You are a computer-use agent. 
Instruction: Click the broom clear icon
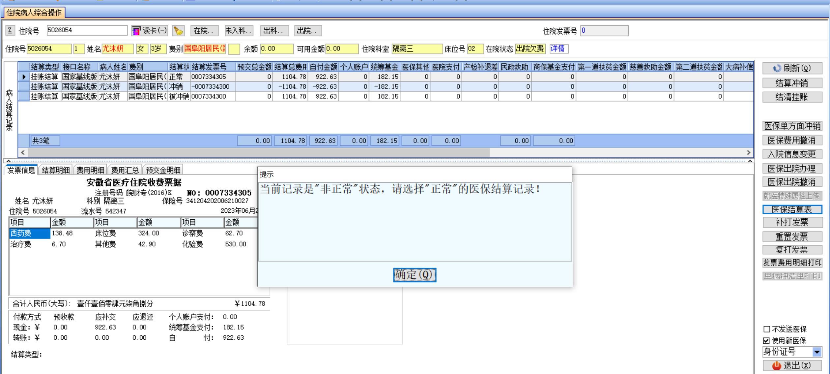coord(178,31)
